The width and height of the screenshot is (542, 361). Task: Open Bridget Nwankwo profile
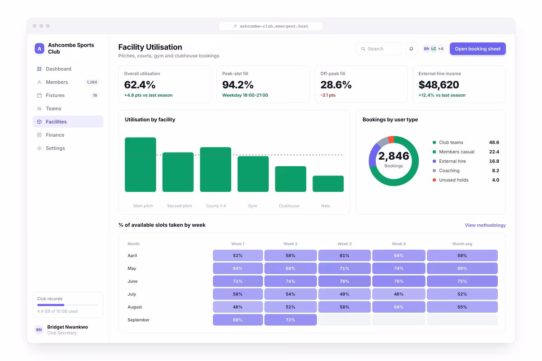68,330
